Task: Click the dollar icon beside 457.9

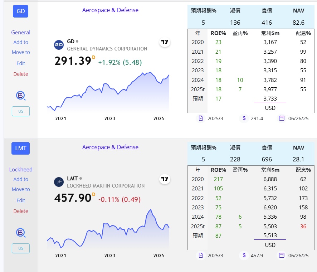Action: 244,256
